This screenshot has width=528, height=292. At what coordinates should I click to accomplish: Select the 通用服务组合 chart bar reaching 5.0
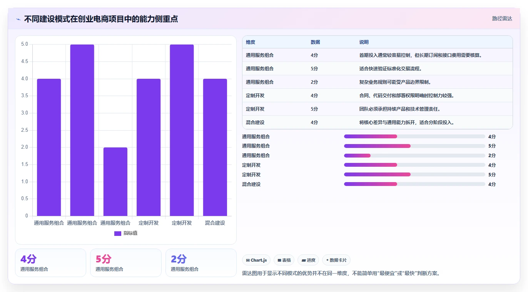(82, 130)
